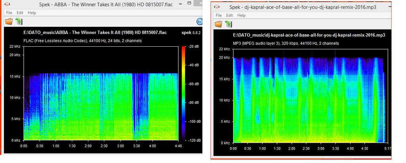Screen dimensions: 406x163
Task: Click 'MP3 (MPEG audio layer 3), 320 kbps' info line
Action: pos(286,44)
